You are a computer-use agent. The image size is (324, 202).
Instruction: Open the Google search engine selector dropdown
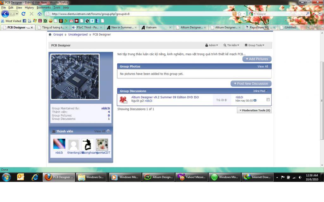pos(252,14)
